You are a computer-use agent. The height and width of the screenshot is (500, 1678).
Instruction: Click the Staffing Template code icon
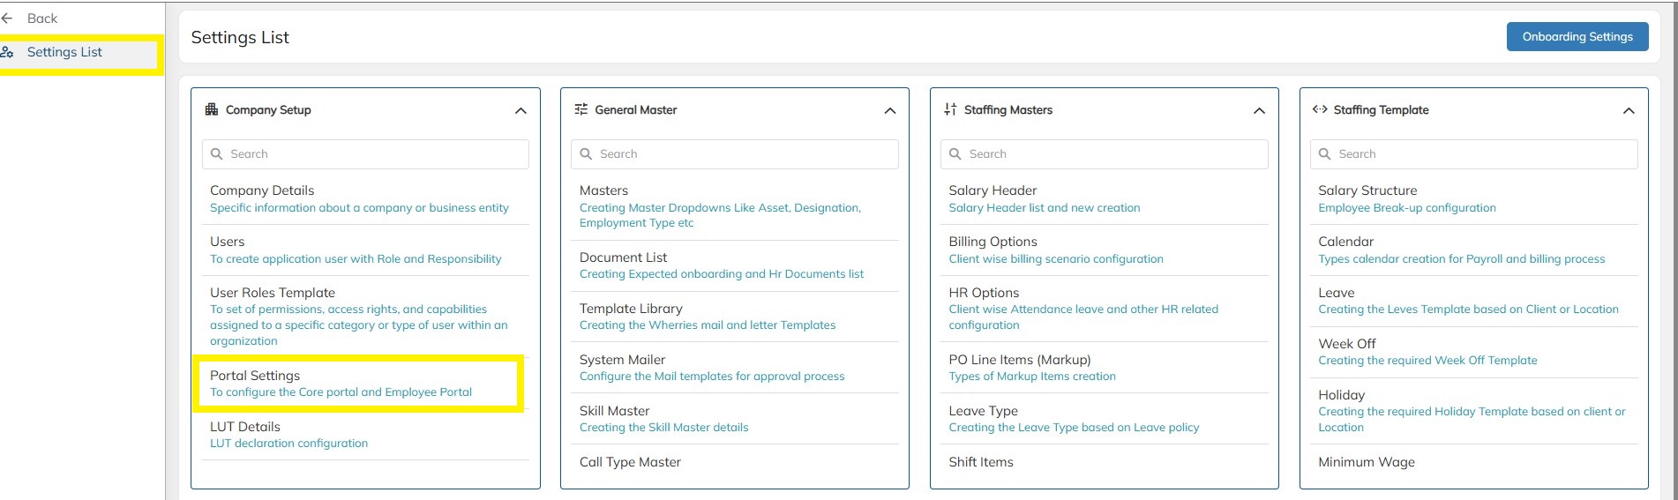[1320, 110]
